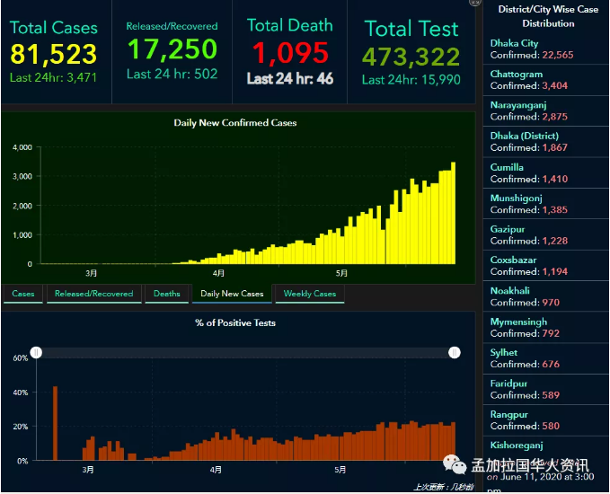Click the tall 40% bar in positive tests chart
Viewport: 610px width, 494px height.
tap(55, 423)
